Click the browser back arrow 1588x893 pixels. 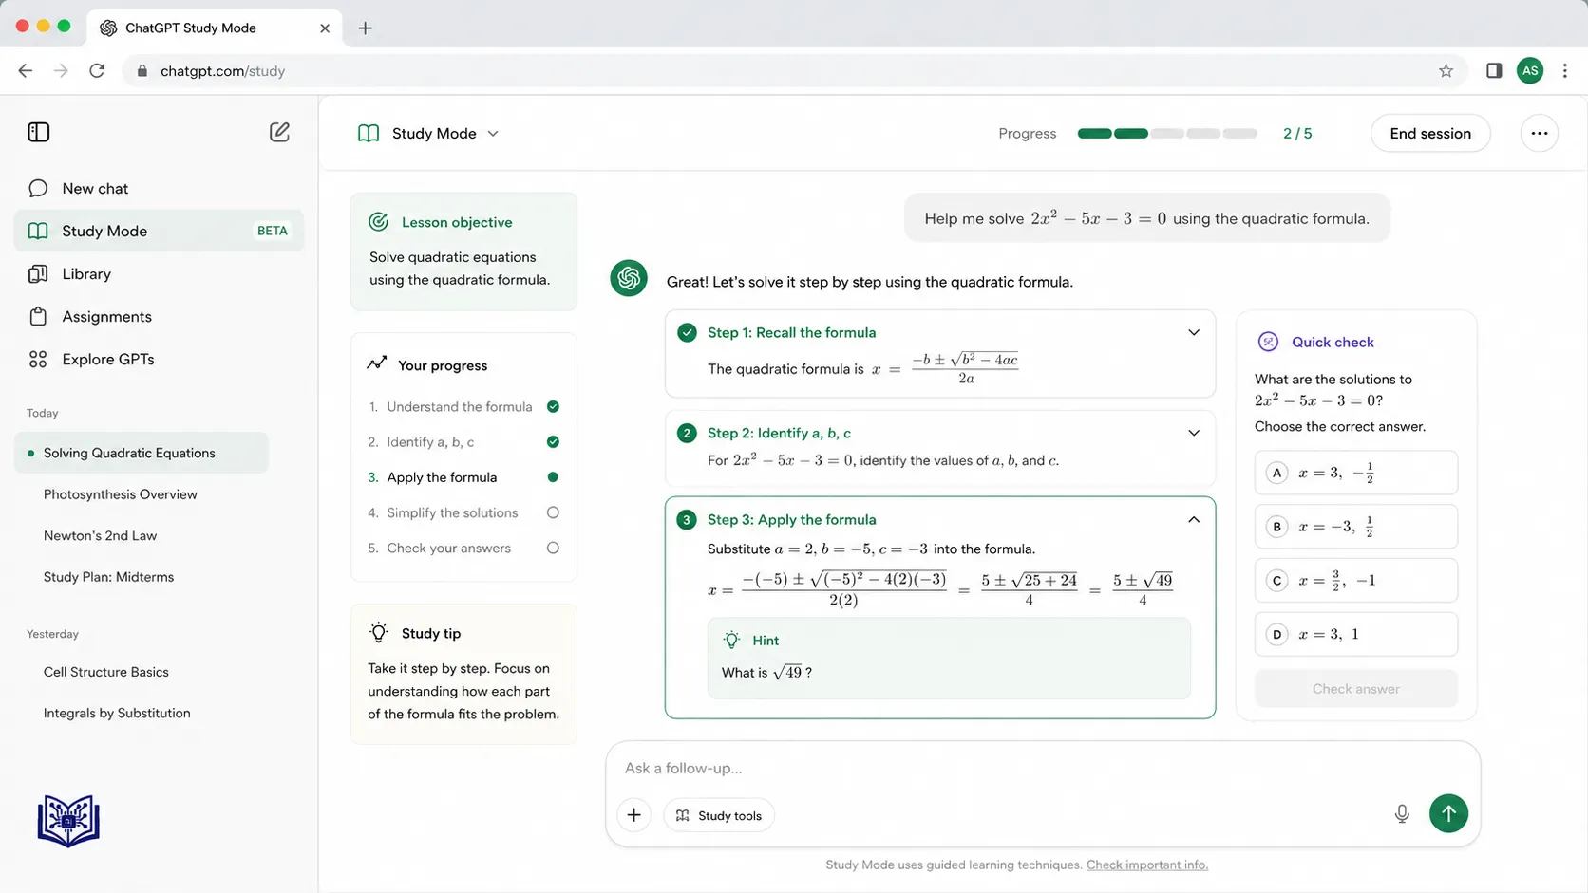26,70
